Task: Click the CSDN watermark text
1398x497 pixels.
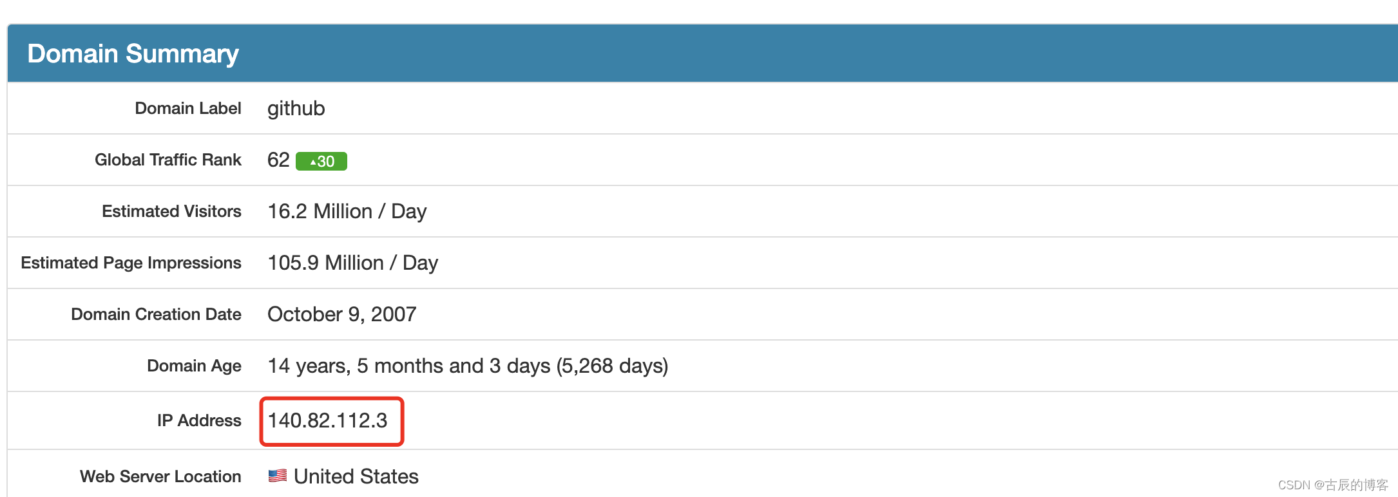Action: 1333,485
